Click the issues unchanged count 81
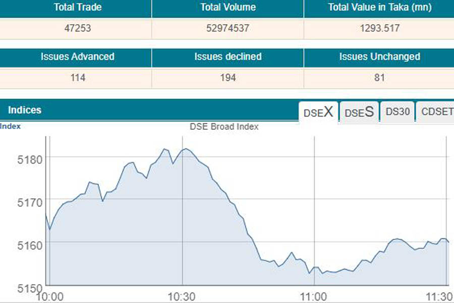454x303 pixels. point(379,78)
